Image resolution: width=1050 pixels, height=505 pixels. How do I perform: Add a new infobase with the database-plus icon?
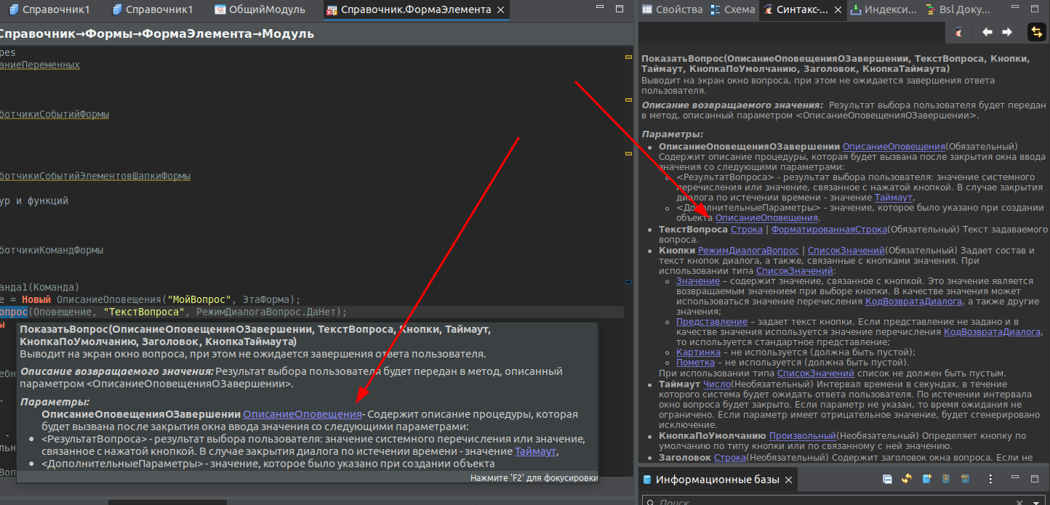tap(926, 479)
